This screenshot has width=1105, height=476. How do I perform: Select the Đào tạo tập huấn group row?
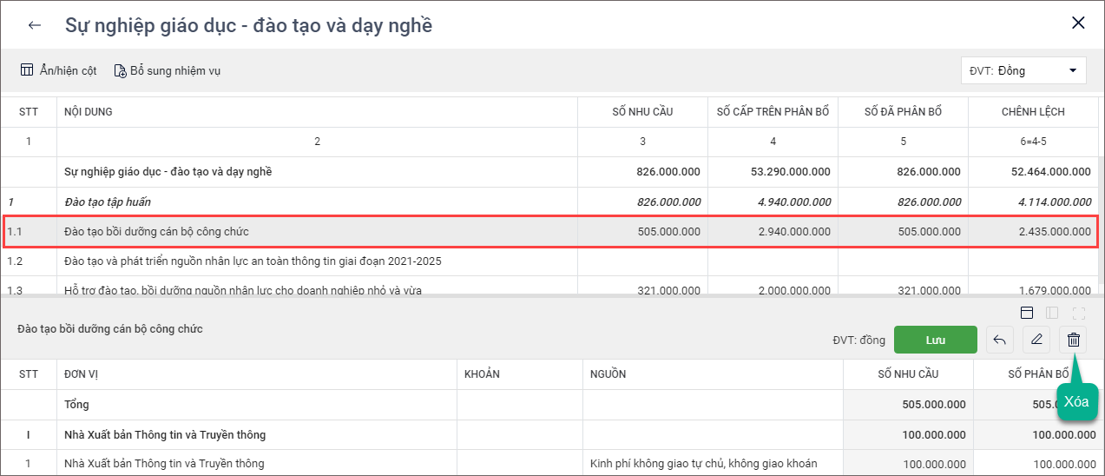pyautogui.click(x=108, y=202)
